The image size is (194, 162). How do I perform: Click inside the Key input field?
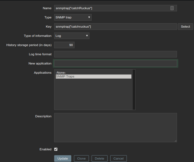pyautogui.click(x=115, y=27)
